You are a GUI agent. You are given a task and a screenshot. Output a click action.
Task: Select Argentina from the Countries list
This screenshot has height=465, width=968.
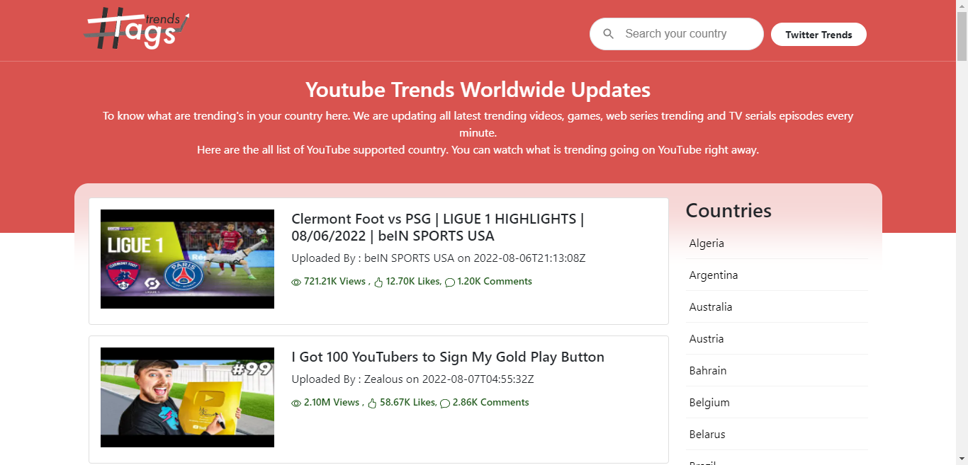714,275
